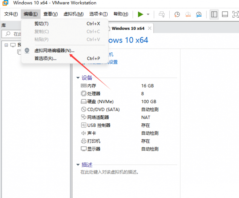Click the description text field placeholder
239x198 pixels.
[x=109, y=172]
